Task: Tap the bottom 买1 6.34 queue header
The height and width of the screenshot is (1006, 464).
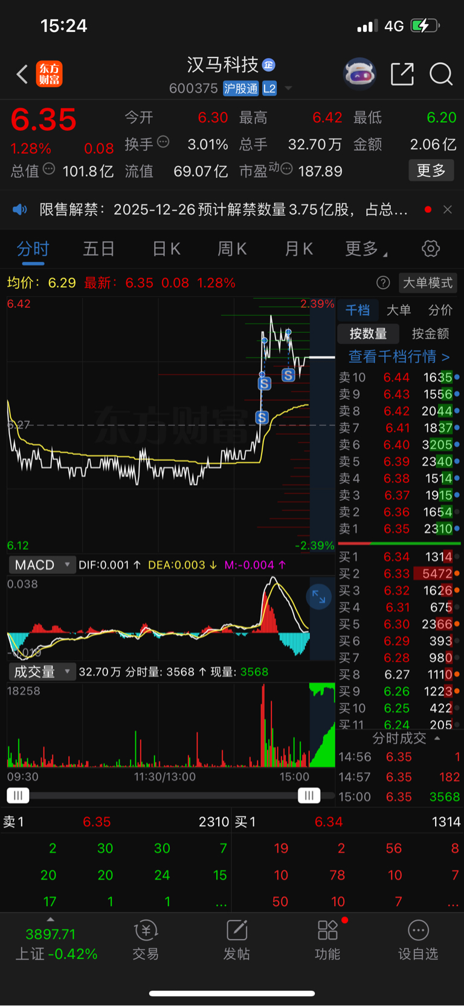Action: [x=348, y=821]
